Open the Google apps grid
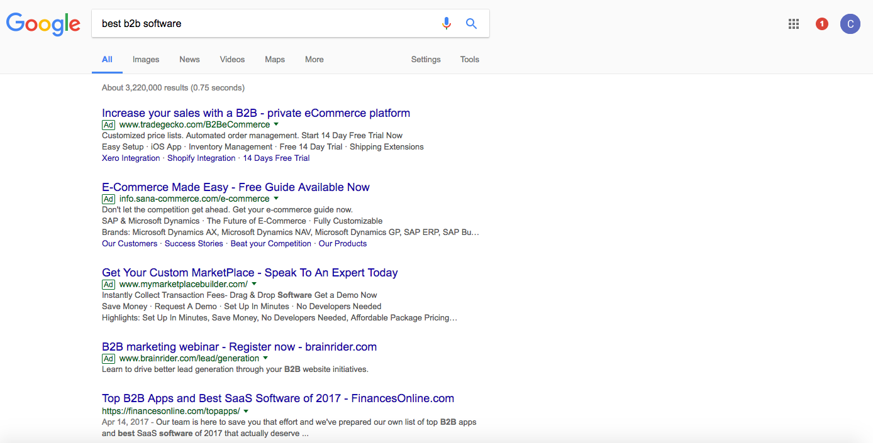Viewport: 873px width, 443px height. coord(794,24)
